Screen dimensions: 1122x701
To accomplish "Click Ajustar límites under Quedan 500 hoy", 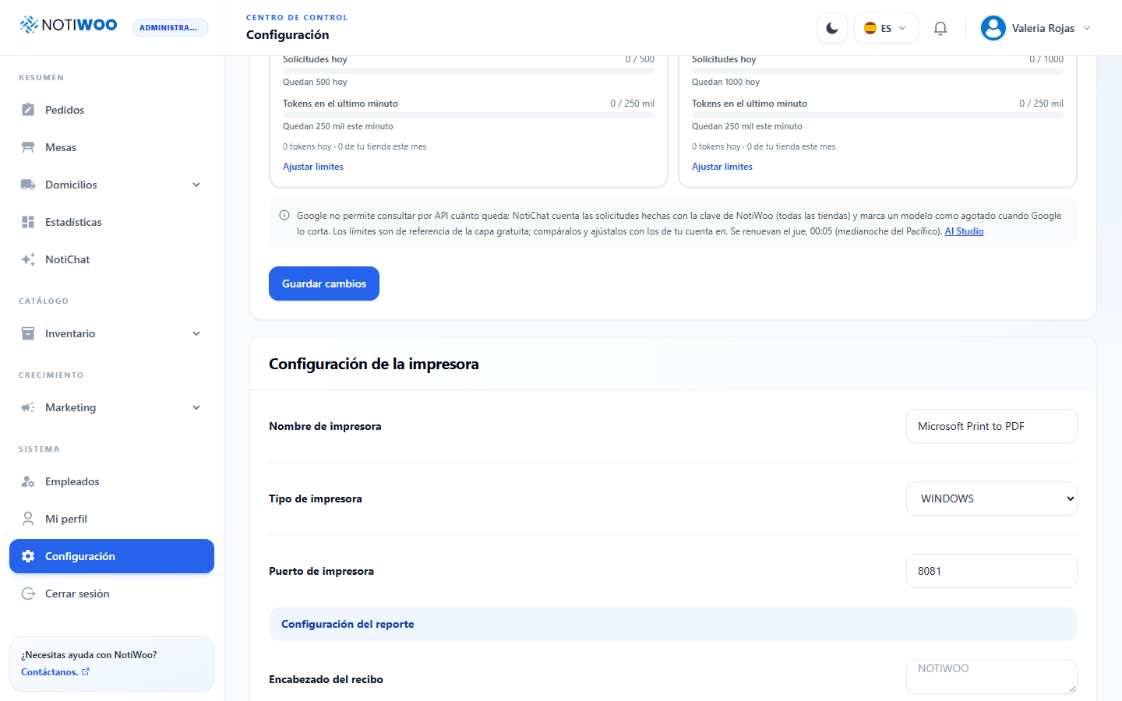I will click(313, 167).
